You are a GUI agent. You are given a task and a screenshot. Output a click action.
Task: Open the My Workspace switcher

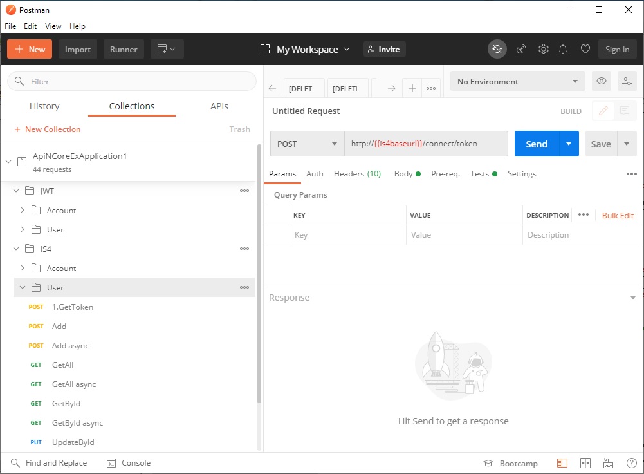(x=305, y=50)
